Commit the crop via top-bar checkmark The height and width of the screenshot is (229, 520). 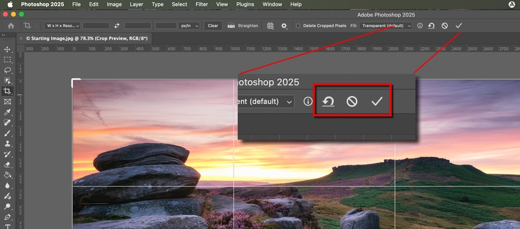pyautogui.click(x=459, y=26)
